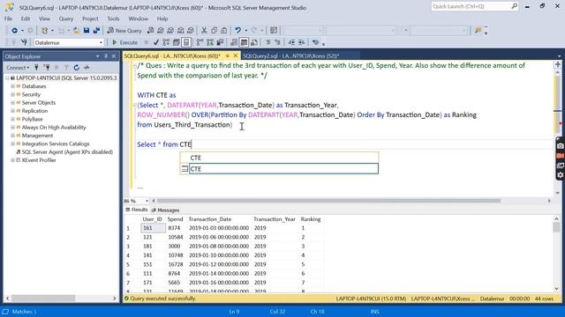The height and width of the screenshot is (317, 565).
Task: Click the screenshot camera overlay icon
Action: tap(561, 146)
